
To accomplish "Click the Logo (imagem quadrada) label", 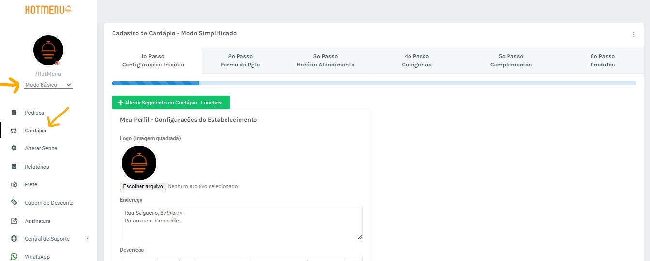I will (x=150, y=138).
